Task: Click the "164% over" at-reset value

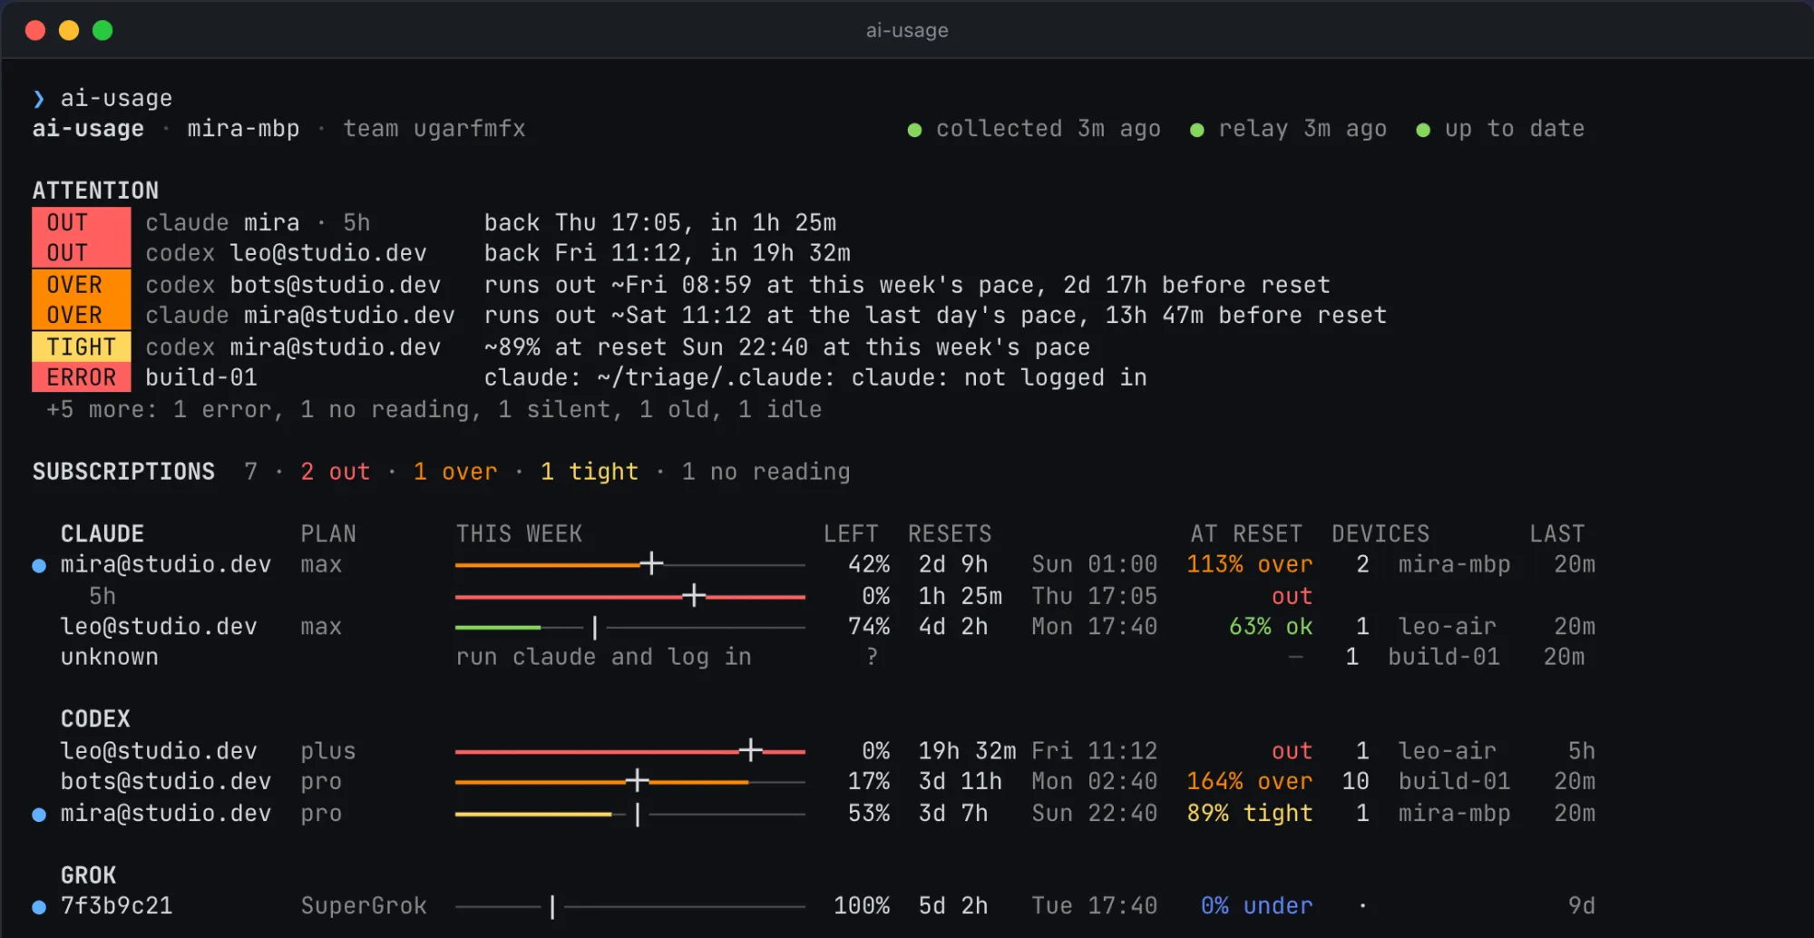Action: point(1250,781)
